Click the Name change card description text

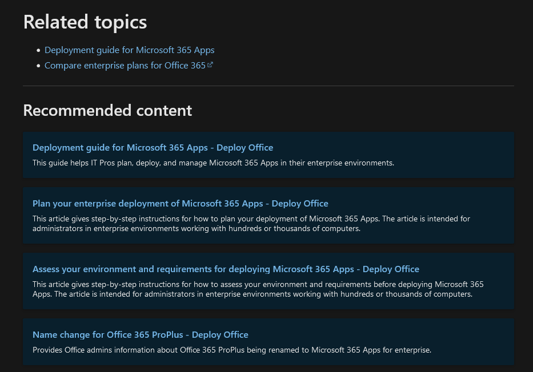click(x=231, y=350)
